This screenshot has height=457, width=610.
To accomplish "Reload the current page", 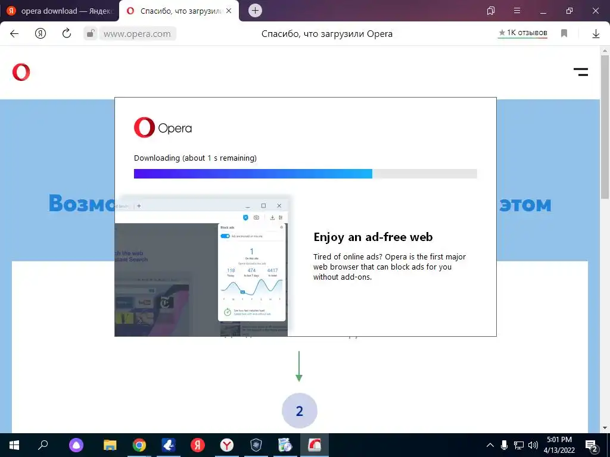I will point(67,33).
